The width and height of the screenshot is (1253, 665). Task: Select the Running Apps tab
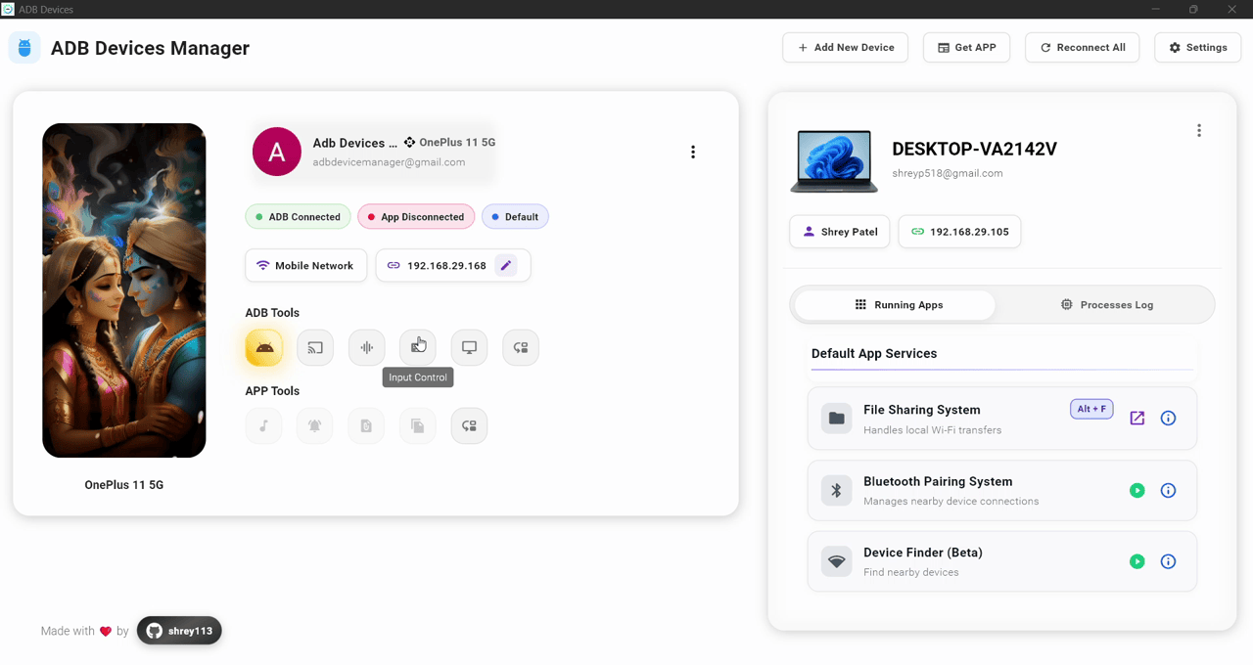coord(894,304)
